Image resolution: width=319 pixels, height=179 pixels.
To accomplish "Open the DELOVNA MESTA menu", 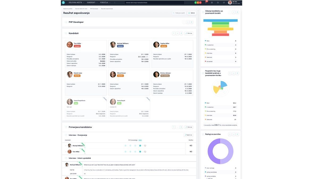I will [x=76, y=2].
